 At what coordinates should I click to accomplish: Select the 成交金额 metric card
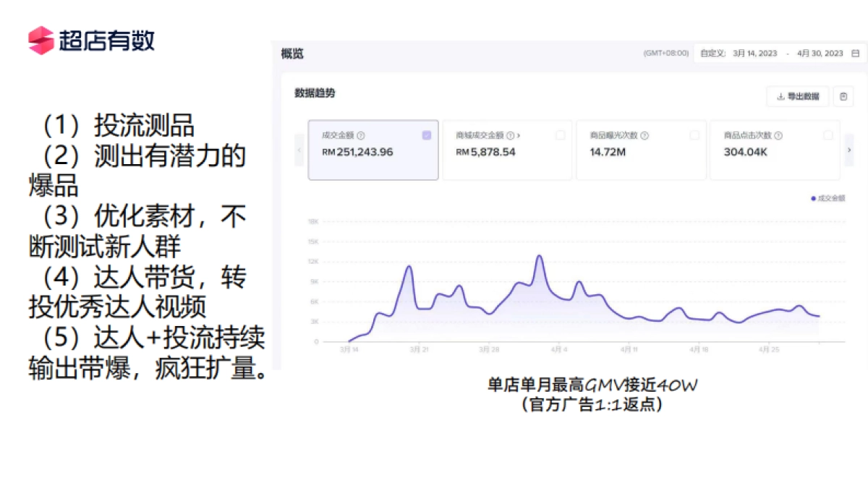(373, 150)
